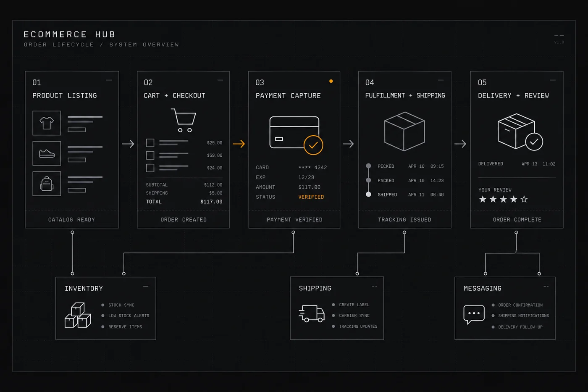Click the sneaker product thumbnail
The image size is (588, 392).
(47, 153)
